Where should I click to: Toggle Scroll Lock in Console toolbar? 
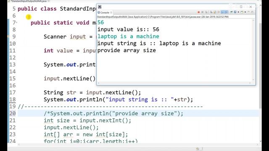click(x=214, y=12)
